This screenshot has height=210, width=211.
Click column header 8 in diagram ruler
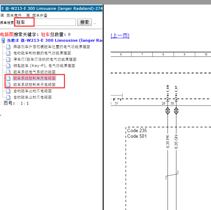(x=163, y=54)
